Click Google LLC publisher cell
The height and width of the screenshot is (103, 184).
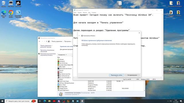coord(91,88)
